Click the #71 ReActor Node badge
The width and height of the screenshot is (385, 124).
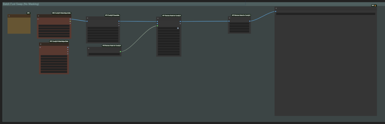(x=172, y=16)
